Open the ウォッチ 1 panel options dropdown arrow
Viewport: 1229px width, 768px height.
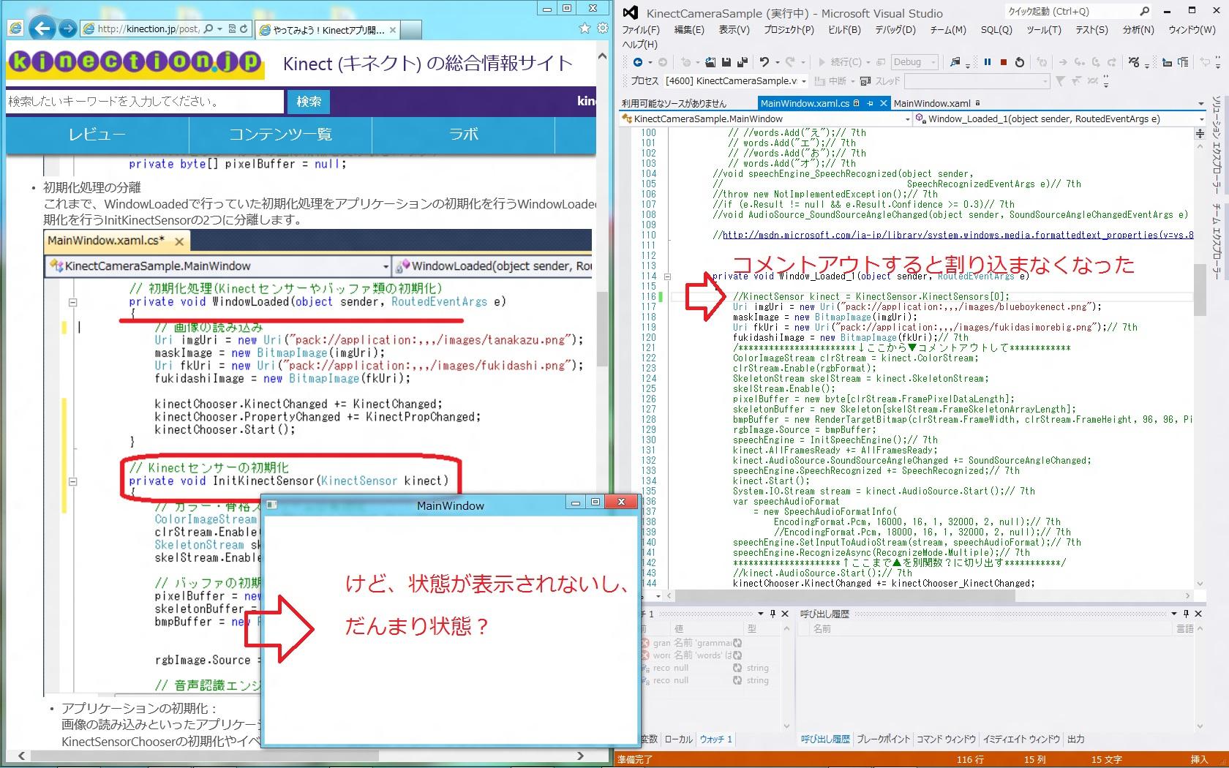point(761,614)
